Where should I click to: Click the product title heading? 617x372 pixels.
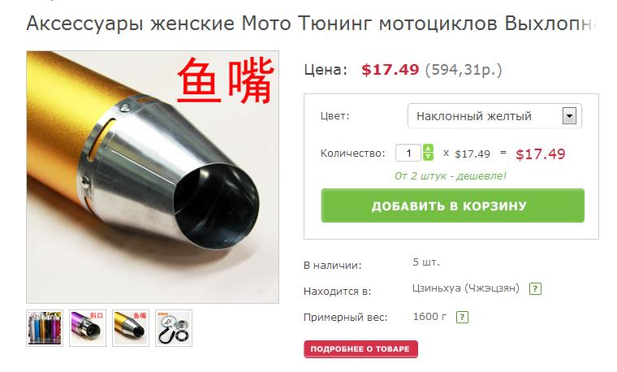click(x=312, y=24)
